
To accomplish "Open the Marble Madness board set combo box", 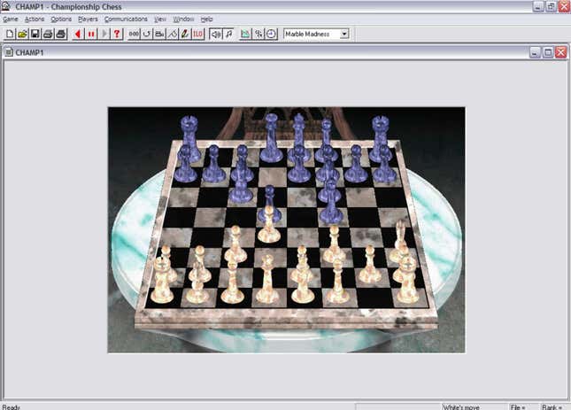I will pos(316,34).
